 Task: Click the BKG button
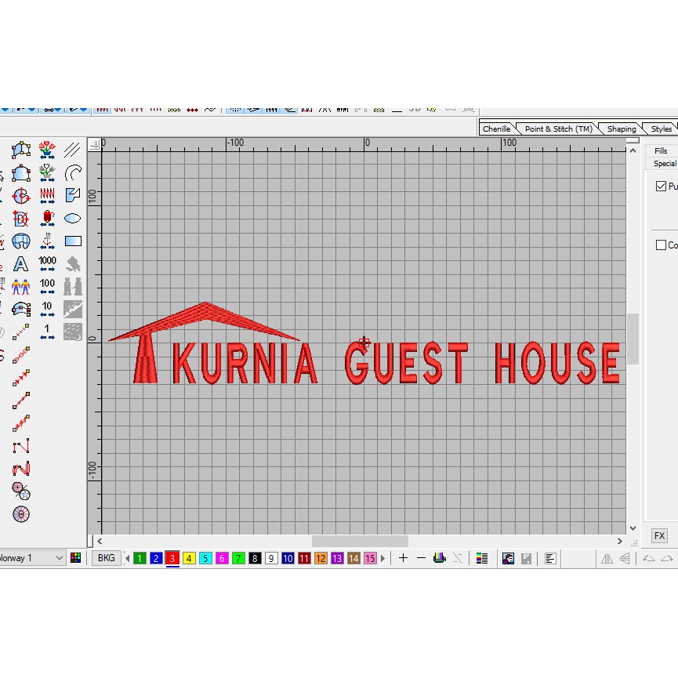click(106, 558)
